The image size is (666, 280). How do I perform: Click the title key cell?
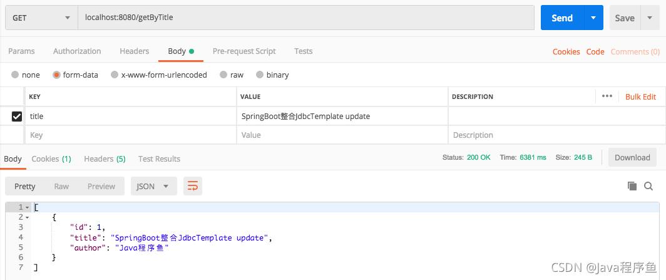tap(130, 116)
